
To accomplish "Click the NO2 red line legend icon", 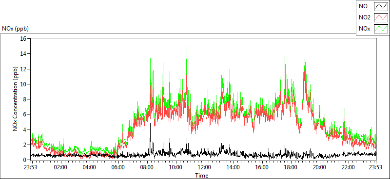I will [x=381, y=17].
